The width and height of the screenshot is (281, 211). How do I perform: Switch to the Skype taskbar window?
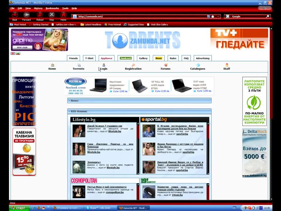100,208
